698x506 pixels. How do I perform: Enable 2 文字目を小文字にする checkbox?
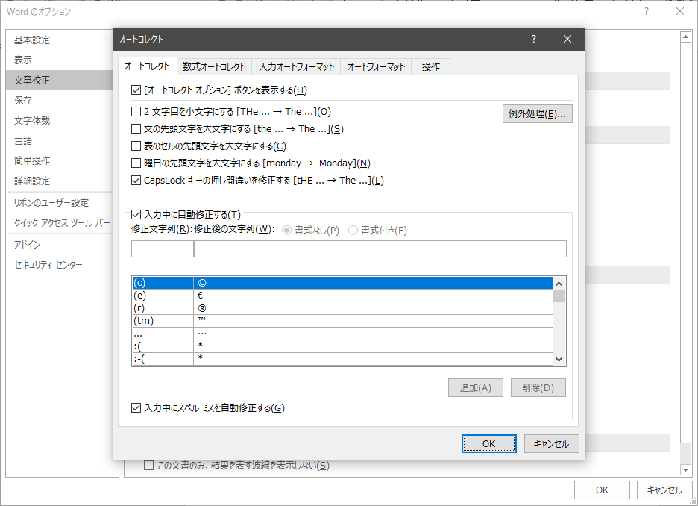coord(136,111)
